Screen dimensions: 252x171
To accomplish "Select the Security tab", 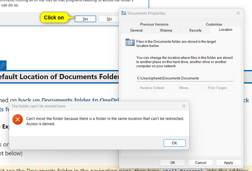I will click(x=195, y=30).
